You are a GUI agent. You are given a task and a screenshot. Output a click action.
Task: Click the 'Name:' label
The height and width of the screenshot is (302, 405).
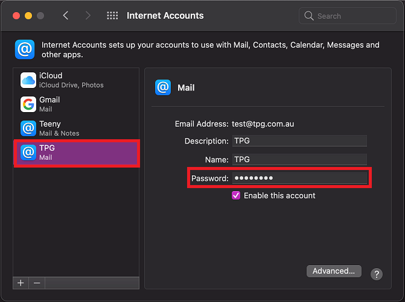[217, 160]
